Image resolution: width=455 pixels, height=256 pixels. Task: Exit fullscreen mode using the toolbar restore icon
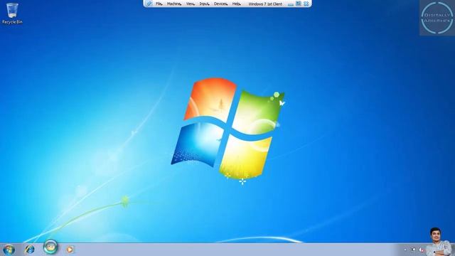(x=299, y=4)
